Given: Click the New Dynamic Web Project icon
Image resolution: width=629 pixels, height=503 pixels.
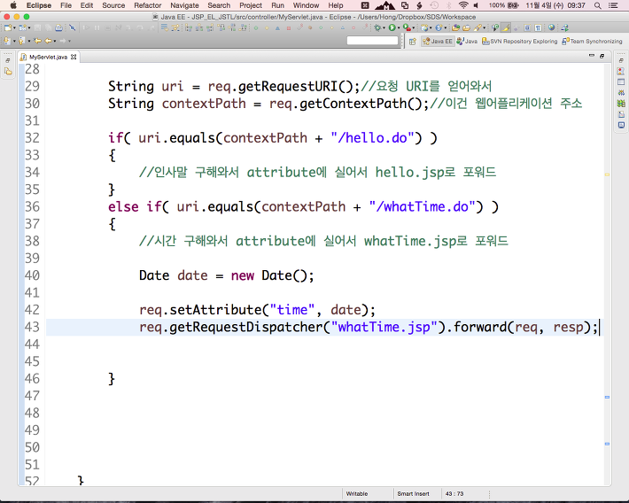Looking at the screenshot, I should 424,27.
